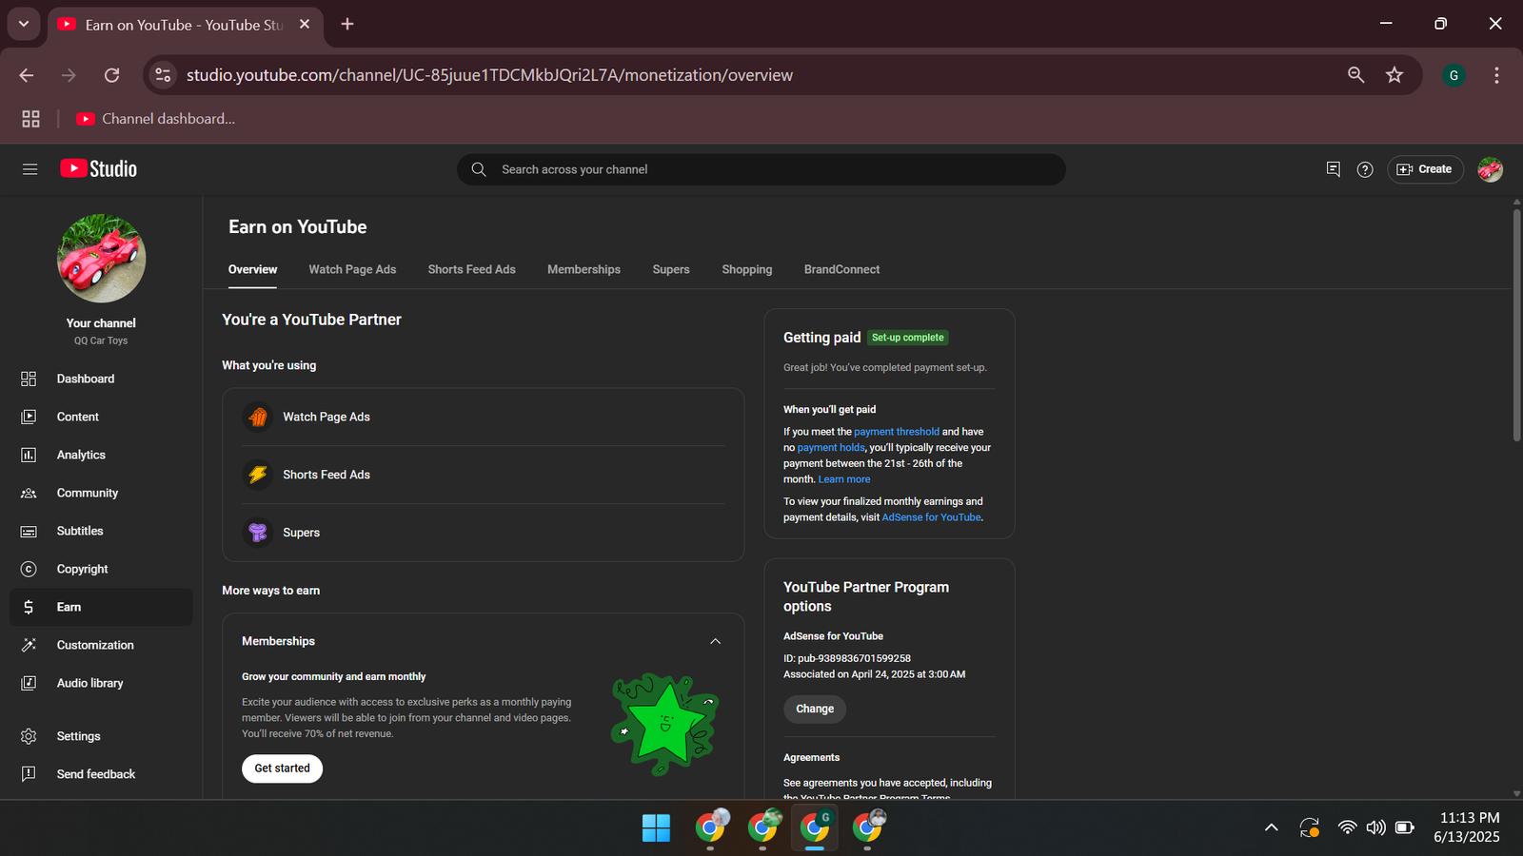Show hidden system tray icons chevron
Viewport: 1523px width, 856px height.
coord(1271,827)
